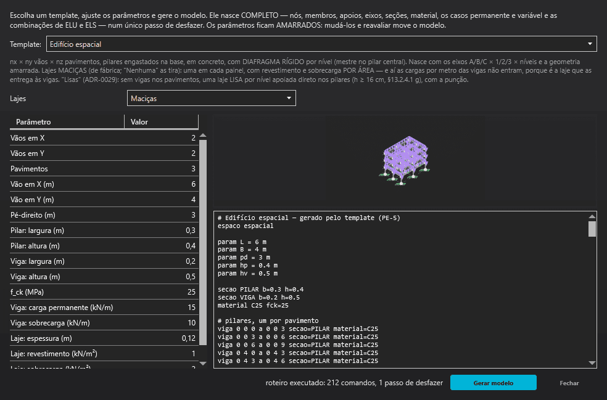Click the script panel scroll-up arrow

click(x=592, y=216)
